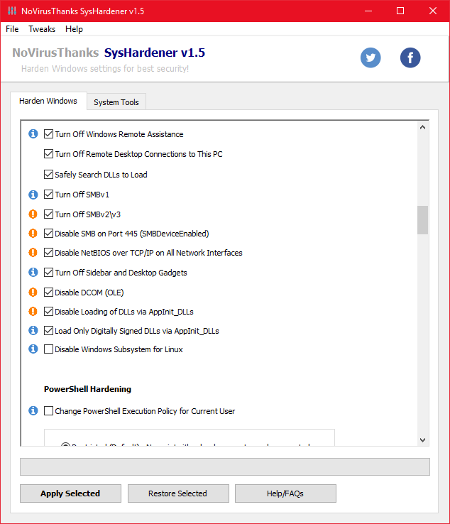Screen dimensions: 450x524
Task: Toggle Turn Off Remote Desktop Connections checkbox
Action: click(49, 154)
